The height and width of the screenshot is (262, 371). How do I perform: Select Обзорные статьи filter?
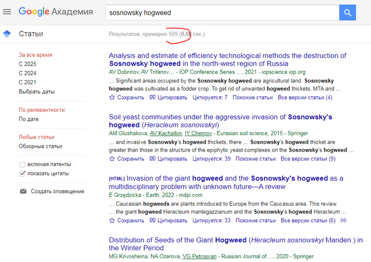click(x=40, y=146)
